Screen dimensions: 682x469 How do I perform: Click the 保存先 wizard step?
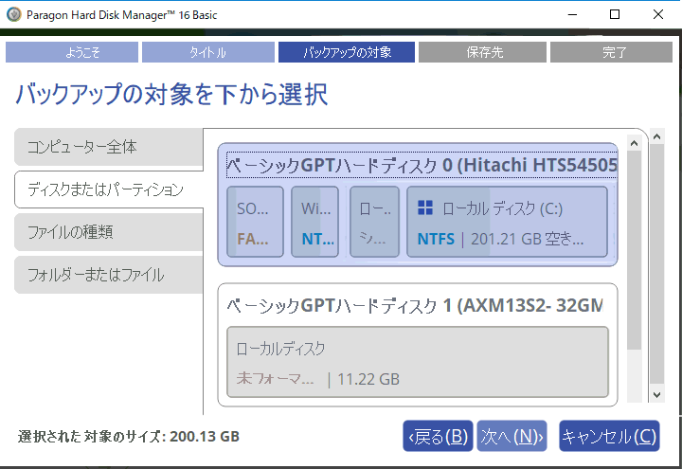[482, 52]
